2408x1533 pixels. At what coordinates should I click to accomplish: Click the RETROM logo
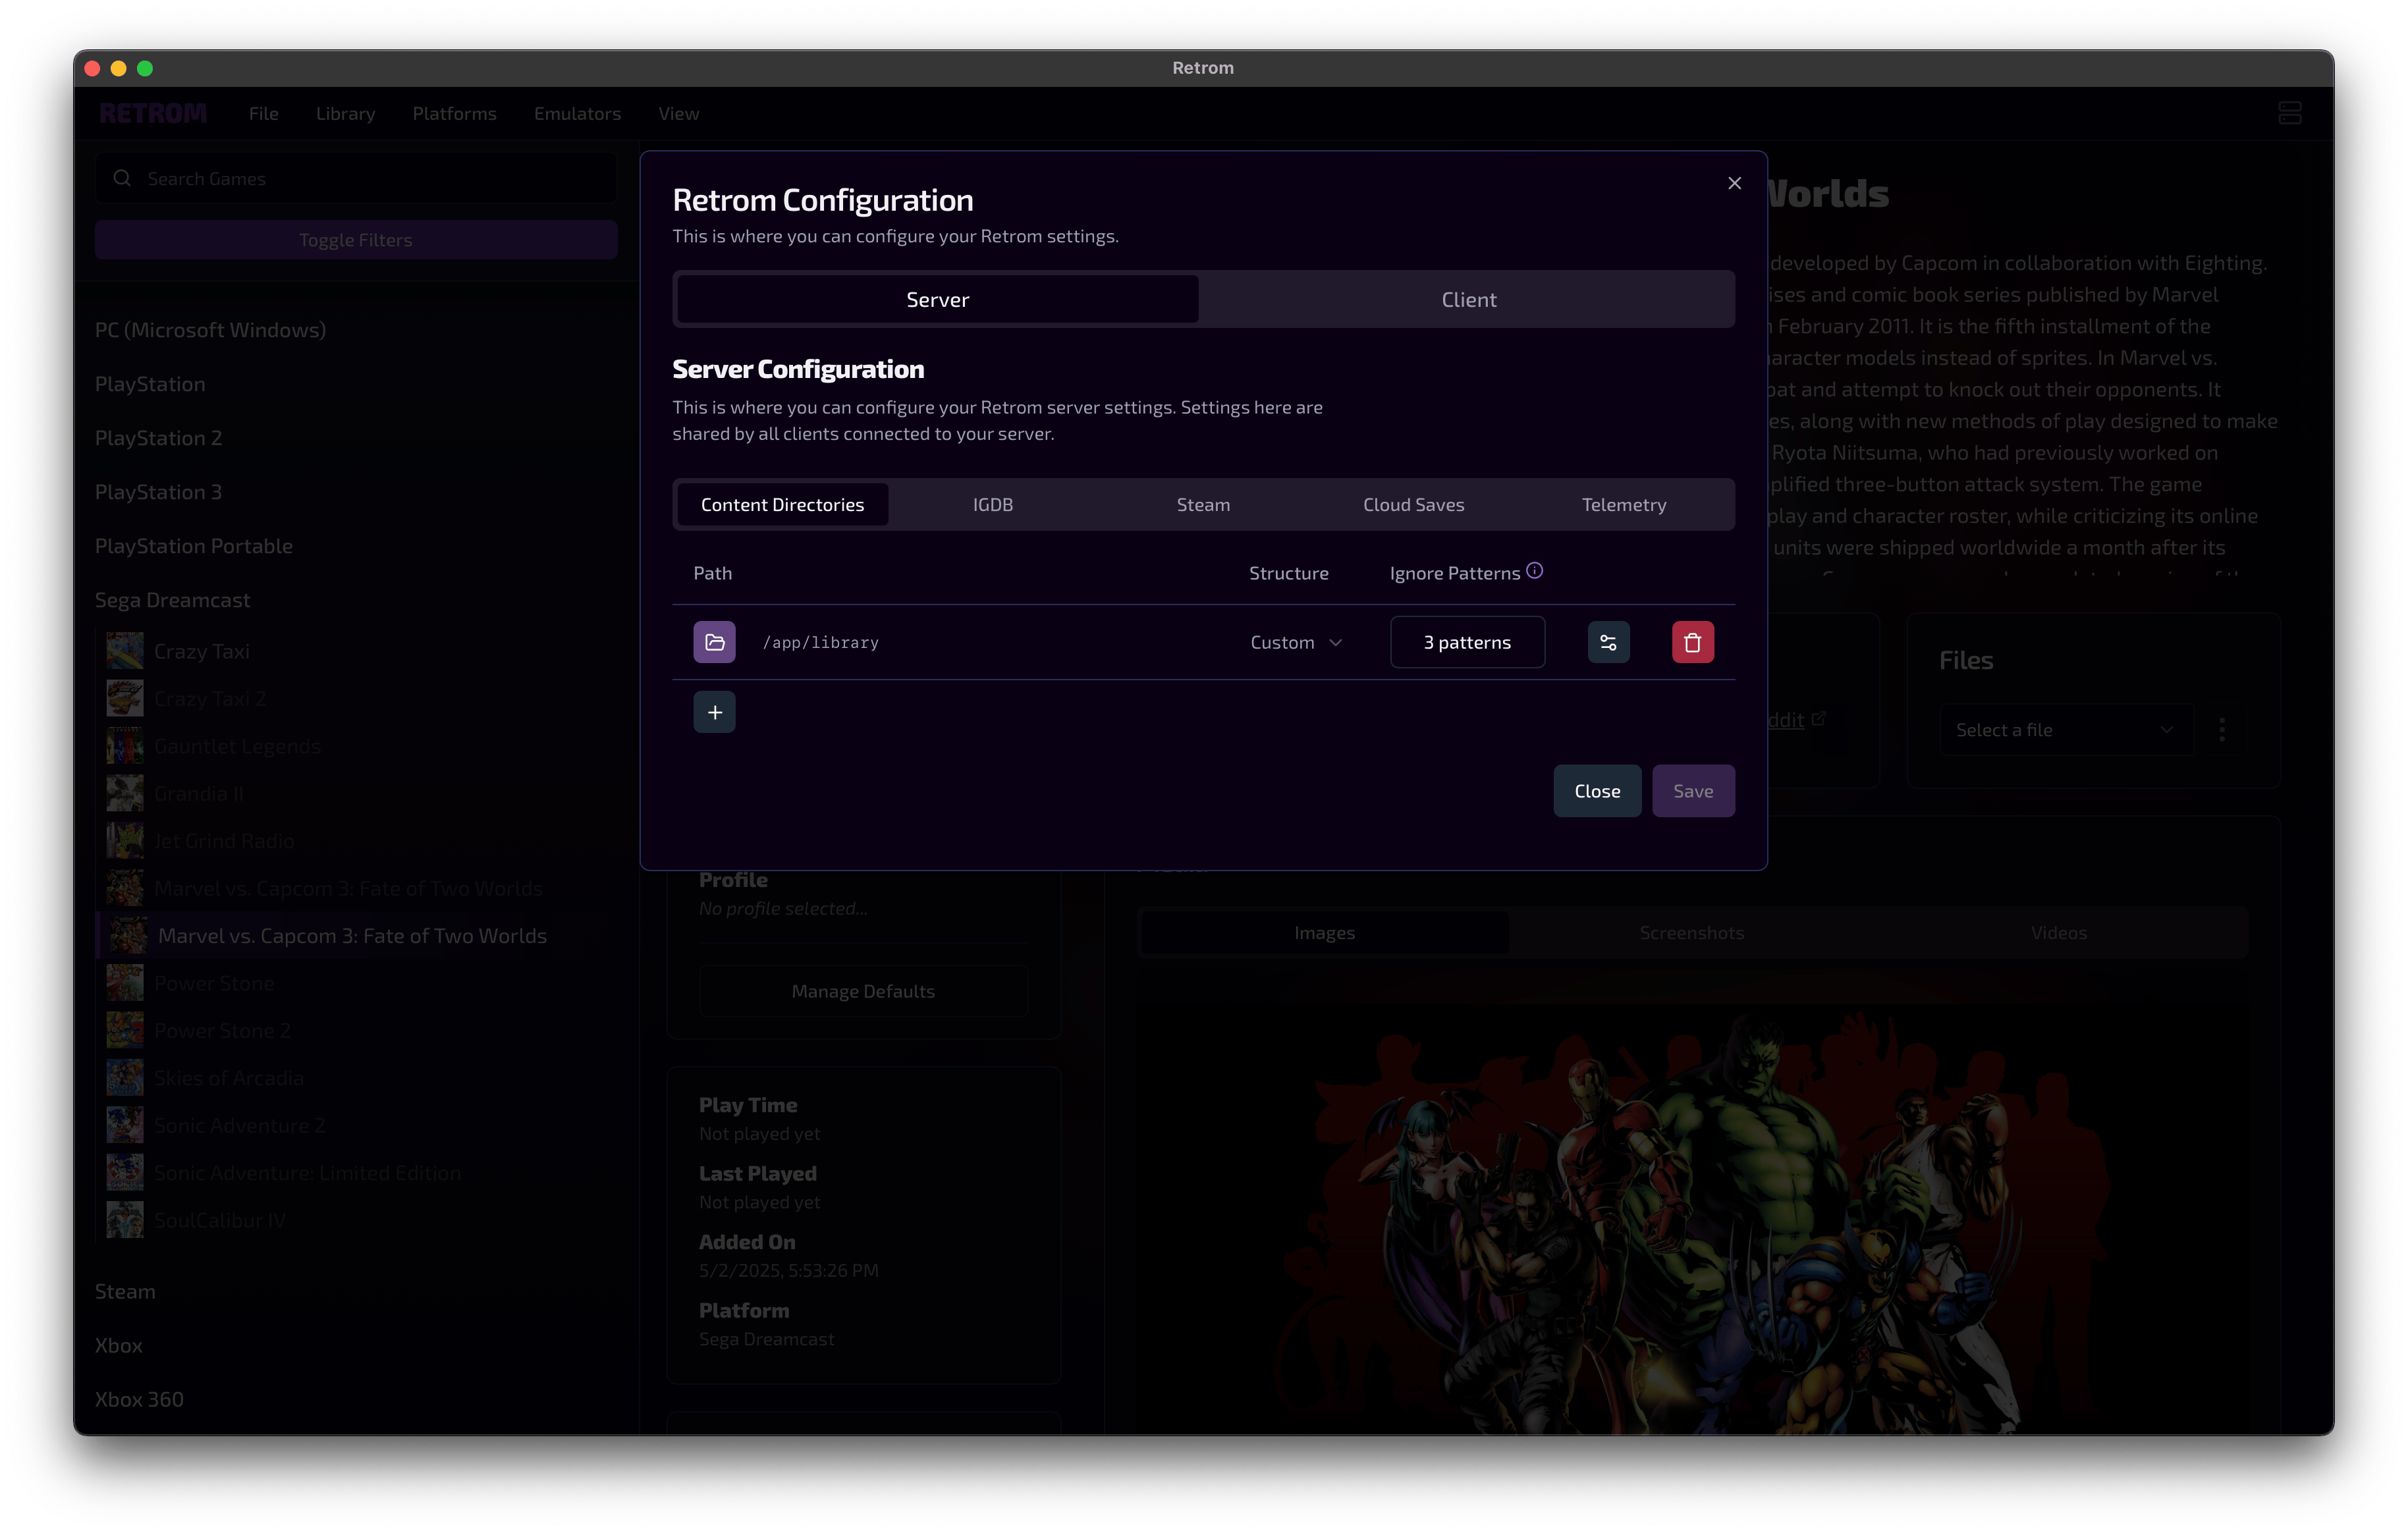point(153,113)
